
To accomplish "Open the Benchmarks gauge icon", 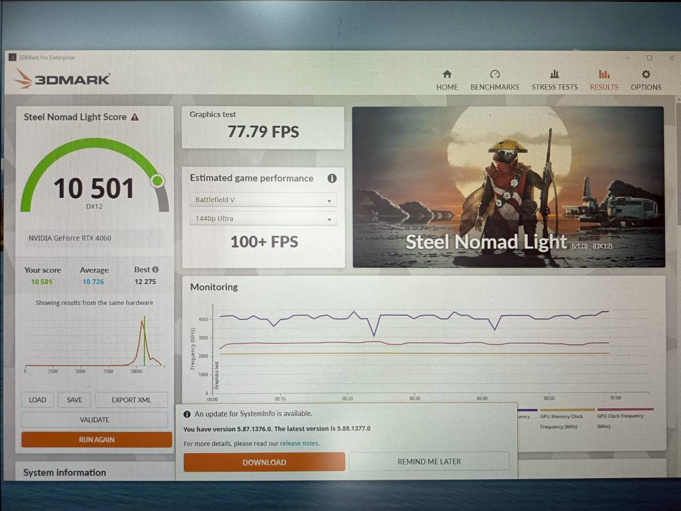I will (x=495, y=75).
